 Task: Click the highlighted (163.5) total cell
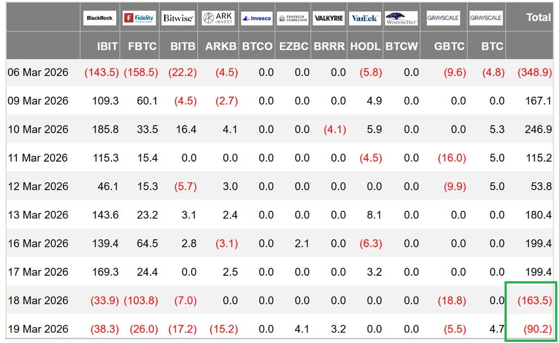click(x=535, y=300)
